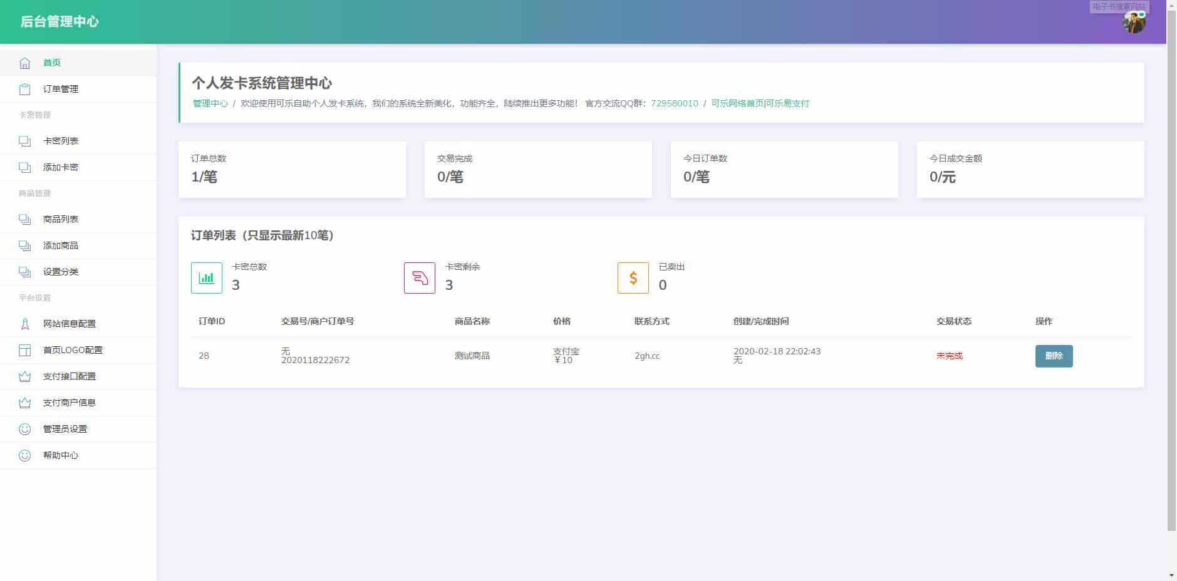
Task: Open 设置分类 via its sidebar icon
Action: point(24,272)
